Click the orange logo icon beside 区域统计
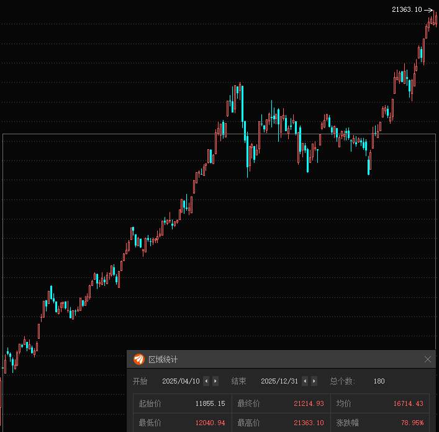 point(138,359)
